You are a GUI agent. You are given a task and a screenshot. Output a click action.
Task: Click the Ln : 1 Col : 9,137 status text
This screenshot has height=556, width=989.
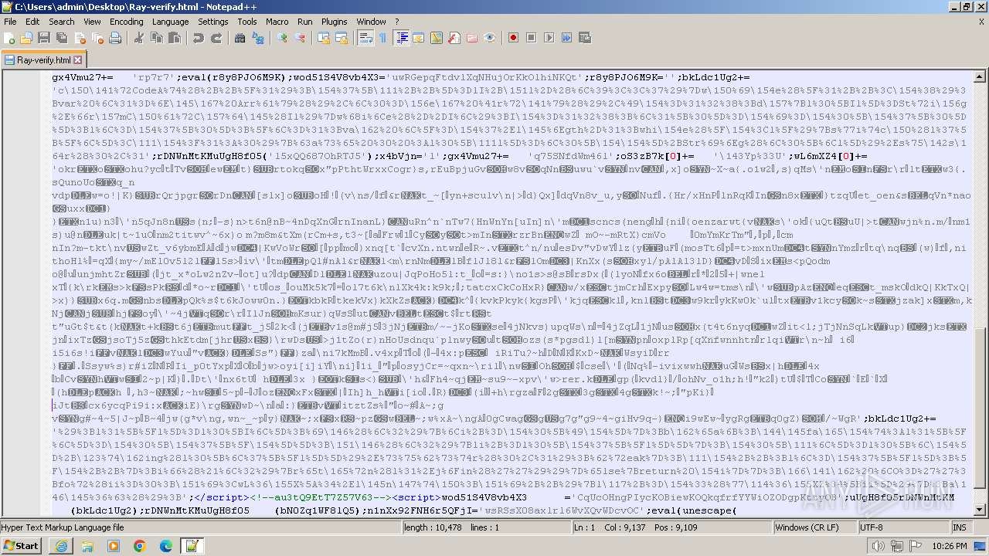[x=634, y=527]
